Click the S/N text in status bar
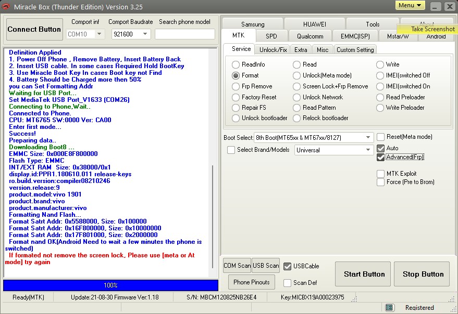 [x=221, y=297]
